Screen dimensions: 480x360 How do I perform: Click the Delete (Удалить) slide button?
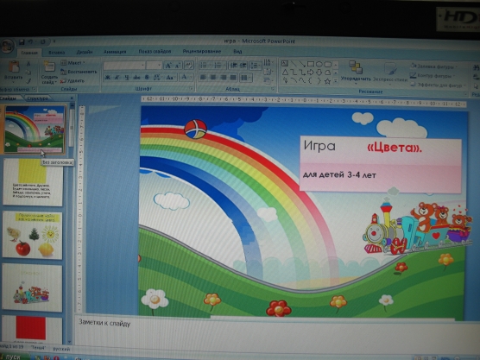click(x=73, y=81)
